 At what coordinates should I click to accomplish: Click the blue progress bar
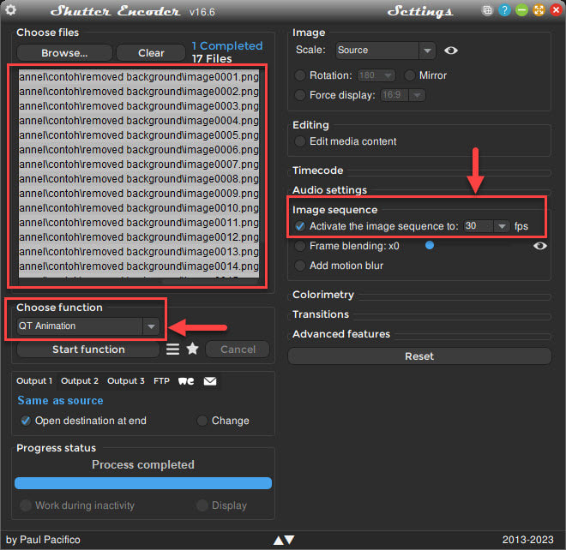pos(143,483)
